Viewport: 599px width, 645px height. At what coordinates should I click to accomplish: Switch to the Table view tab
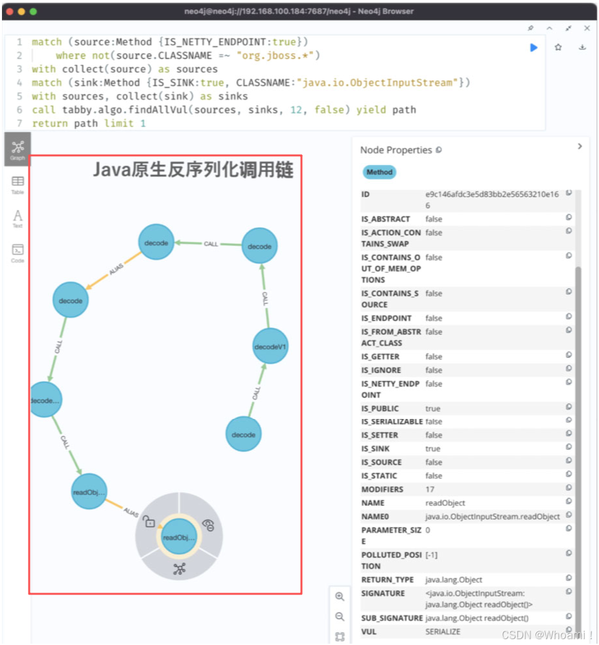point(18,185)
